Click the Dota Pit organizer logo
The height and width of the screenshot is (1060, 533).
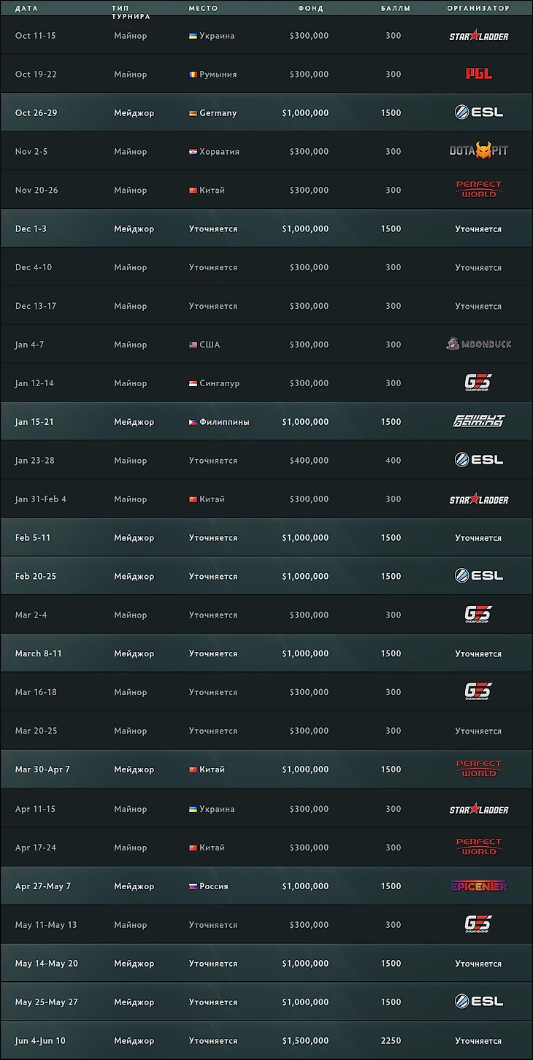[478, 151]
